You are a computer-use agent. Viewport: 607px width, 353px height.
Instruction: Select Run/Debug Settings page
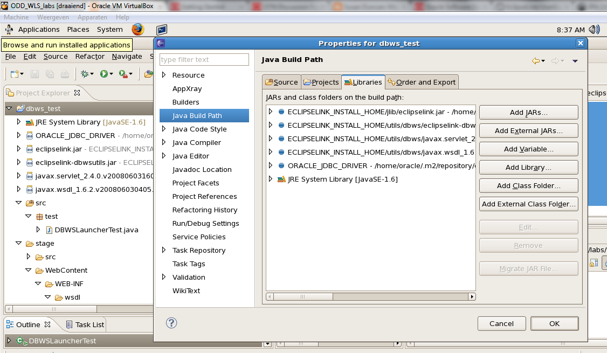205,223
